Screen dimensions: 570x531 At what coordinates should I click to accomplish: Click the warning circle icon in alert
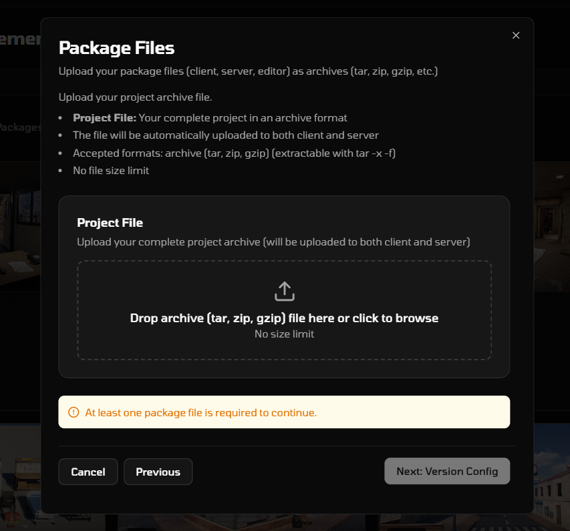point(74,412)
